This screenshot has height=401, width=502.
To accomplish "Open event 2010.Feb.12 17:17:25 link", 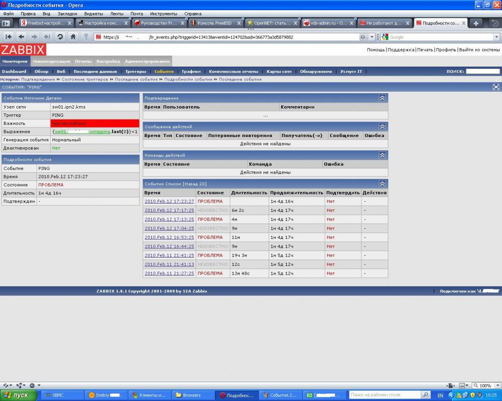I will click(x=169, y=210).
